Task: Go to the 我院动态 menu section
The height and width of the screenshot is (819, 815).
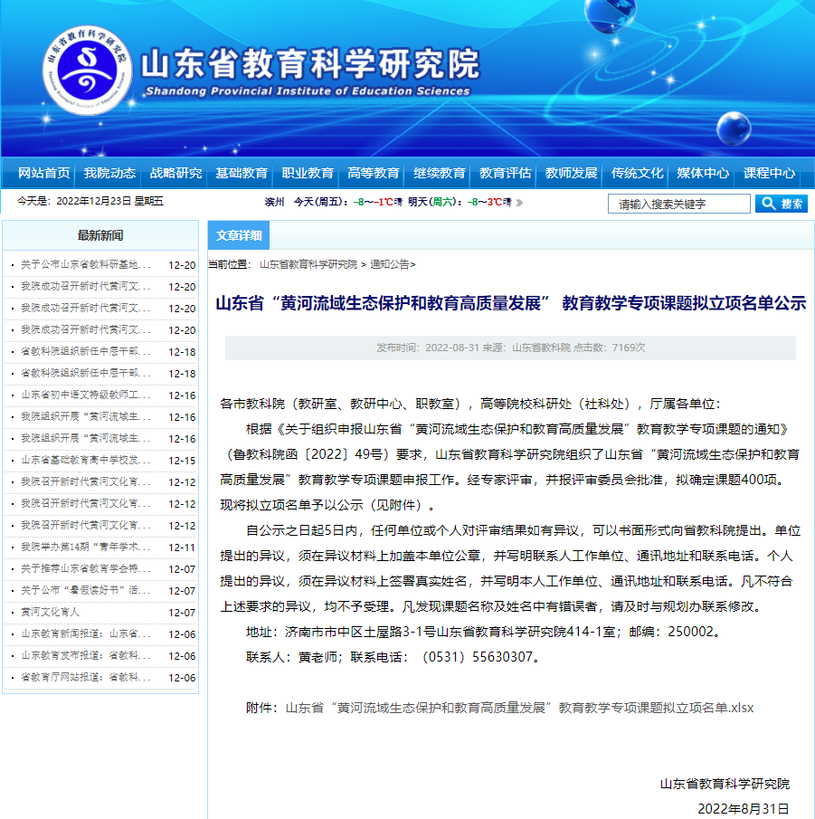Action: click(x=109, y=173)
